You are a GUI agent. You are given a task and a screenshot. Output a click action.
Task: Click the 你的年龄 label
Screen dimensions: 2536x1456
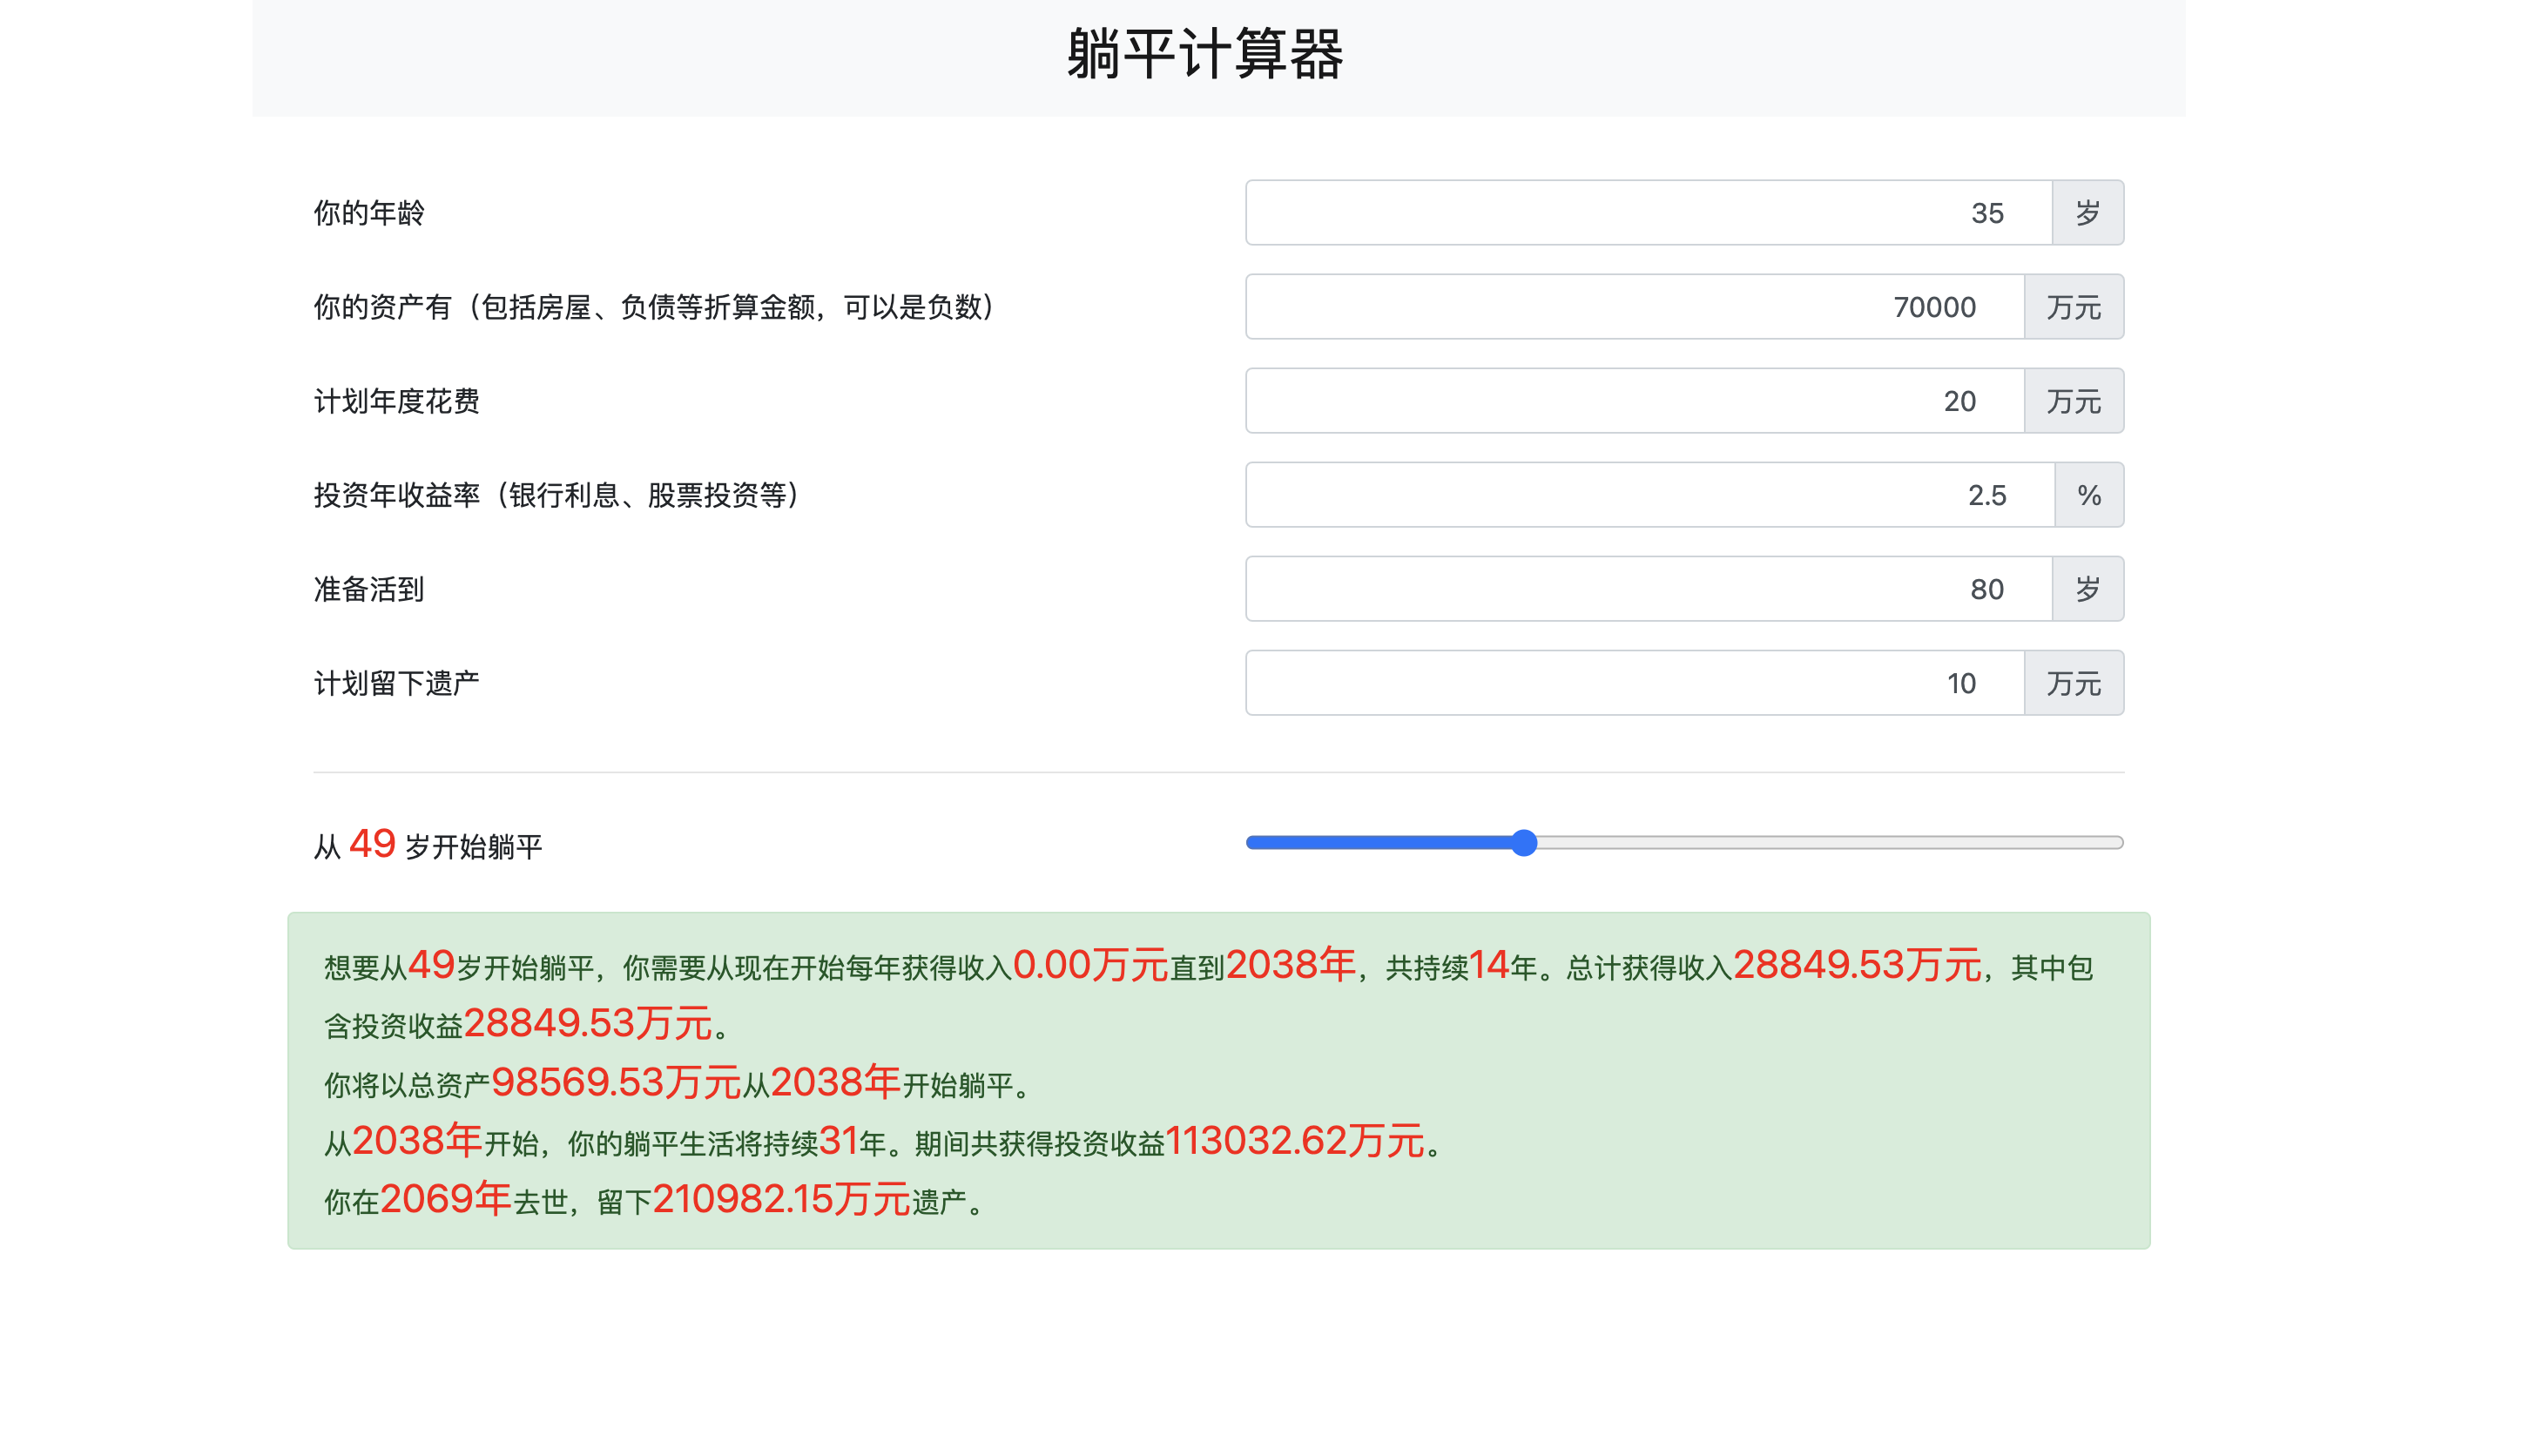pos(369,212)
